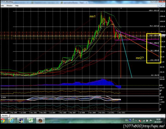Click the 1656.80 price axis value

click(162, 21)
